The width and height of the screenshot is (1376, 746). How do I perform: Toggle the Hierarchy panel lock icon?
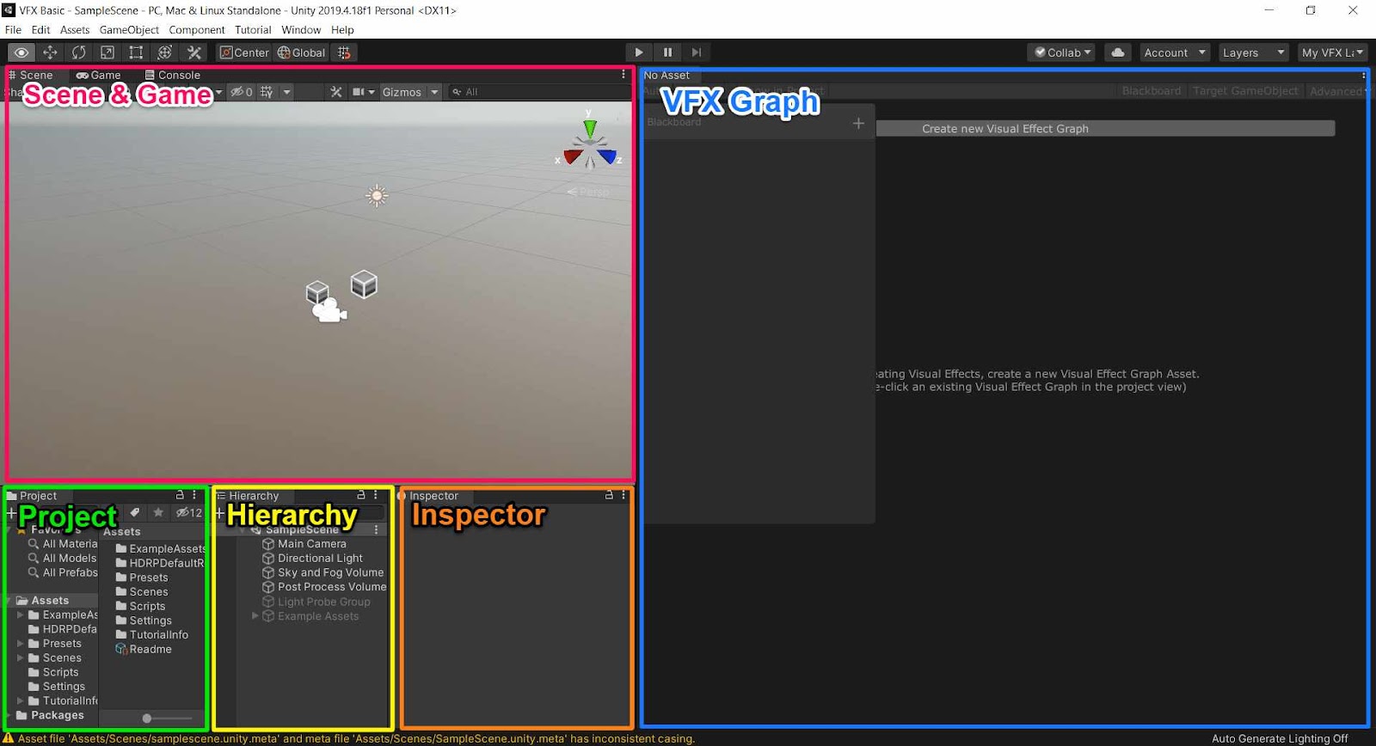361,495
